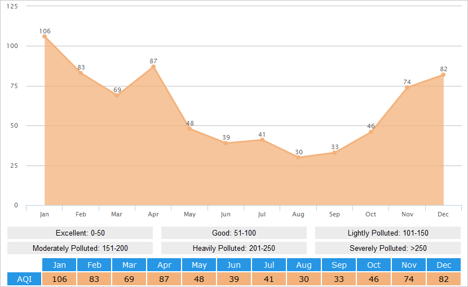468x287 pixels.
Task: Click the Aug table header cell
Action: pos(304,265)
